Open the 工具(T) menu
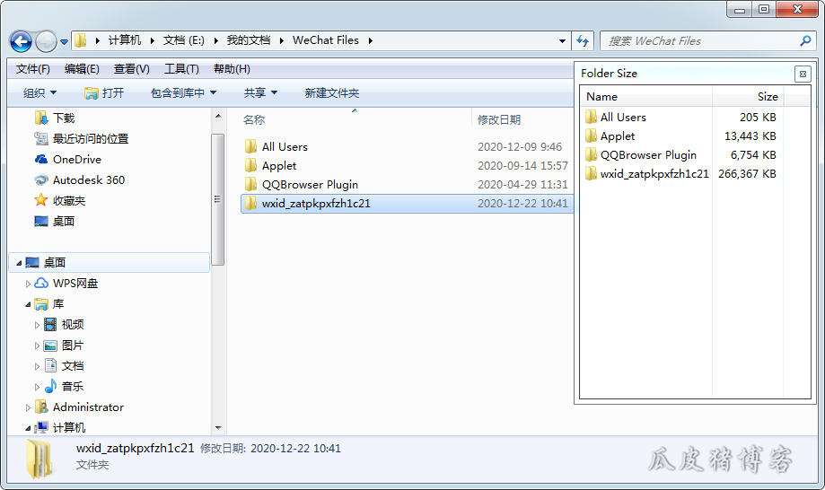This screenshot has height=490, width=825. tap(181, 69)
